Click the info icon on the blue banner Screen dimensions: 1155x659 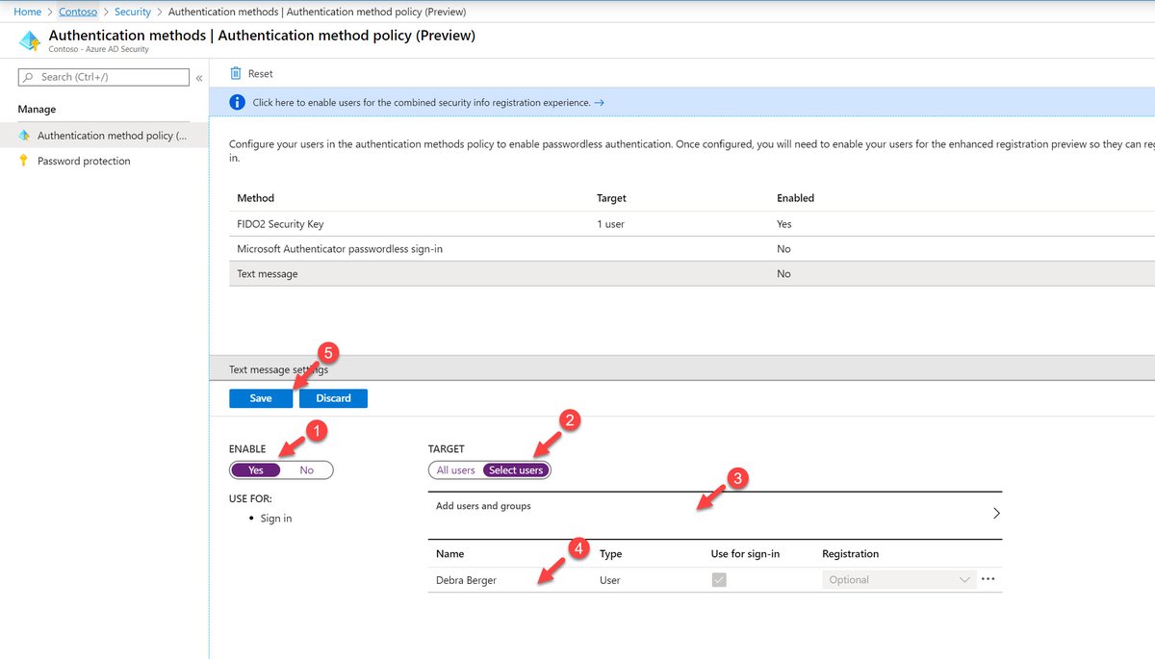pyautogui.click(x=236, y=101)
